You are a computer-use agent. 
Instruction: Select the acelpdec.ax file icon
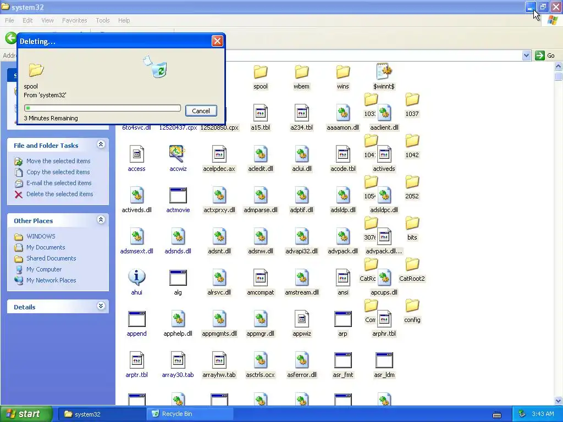pyautogui.click(x=219, y=154)
